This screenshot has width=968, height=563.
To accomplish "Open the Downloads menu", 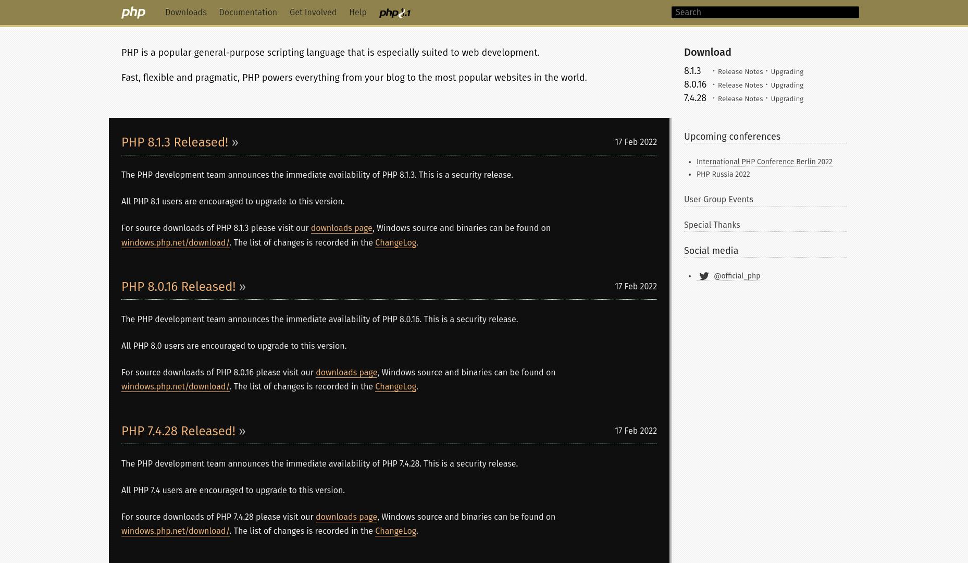I will pyautogui.click(x=186, y=13).
